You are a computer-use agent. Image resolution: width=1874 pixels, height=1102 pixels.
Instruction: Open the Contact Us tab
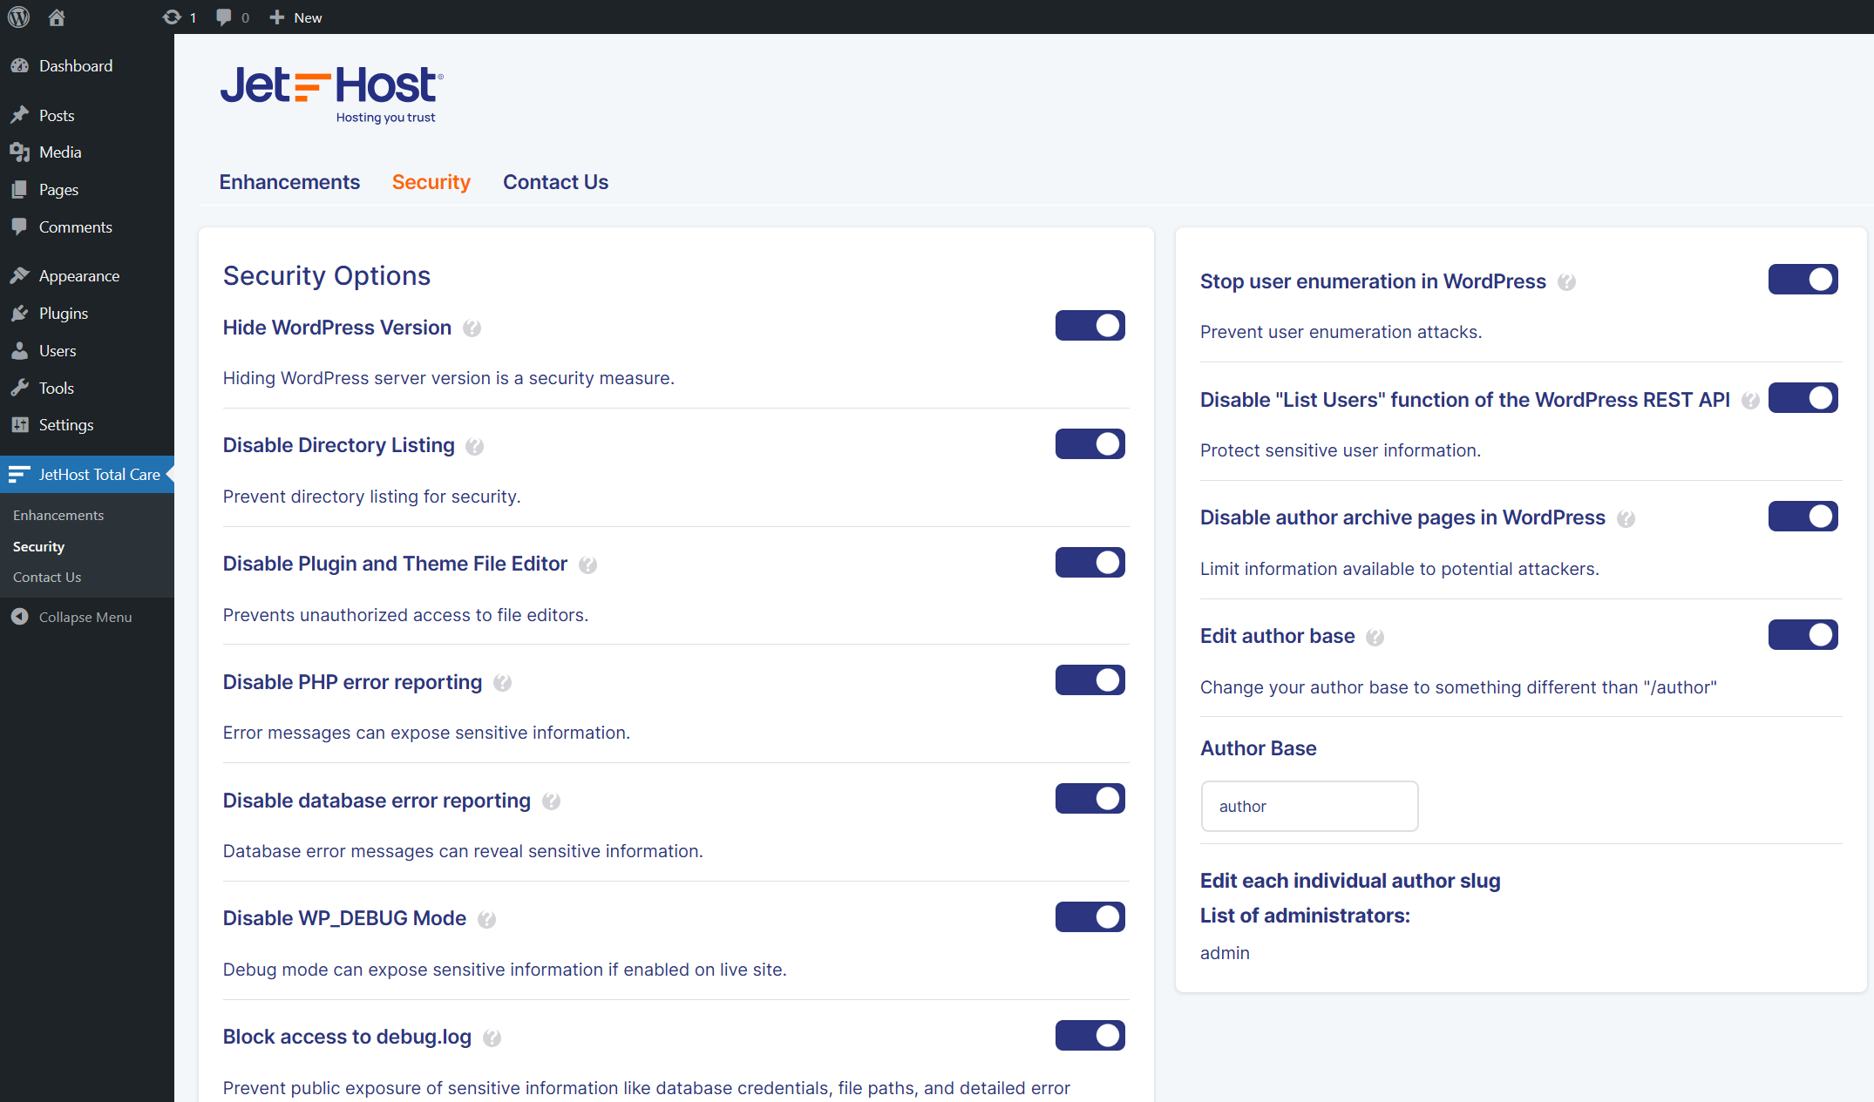click(x=555, y=182)
